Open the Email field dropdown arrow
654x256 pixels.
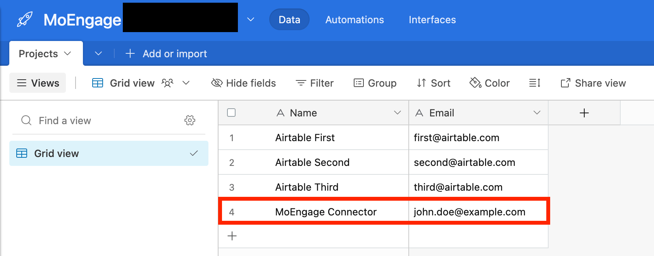pyautogui.click(x=537, y=113)
